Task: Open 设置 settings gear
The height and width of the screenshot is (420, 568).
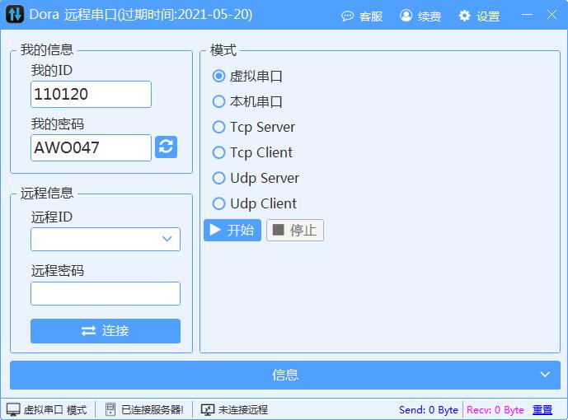Action: point(479,16)
